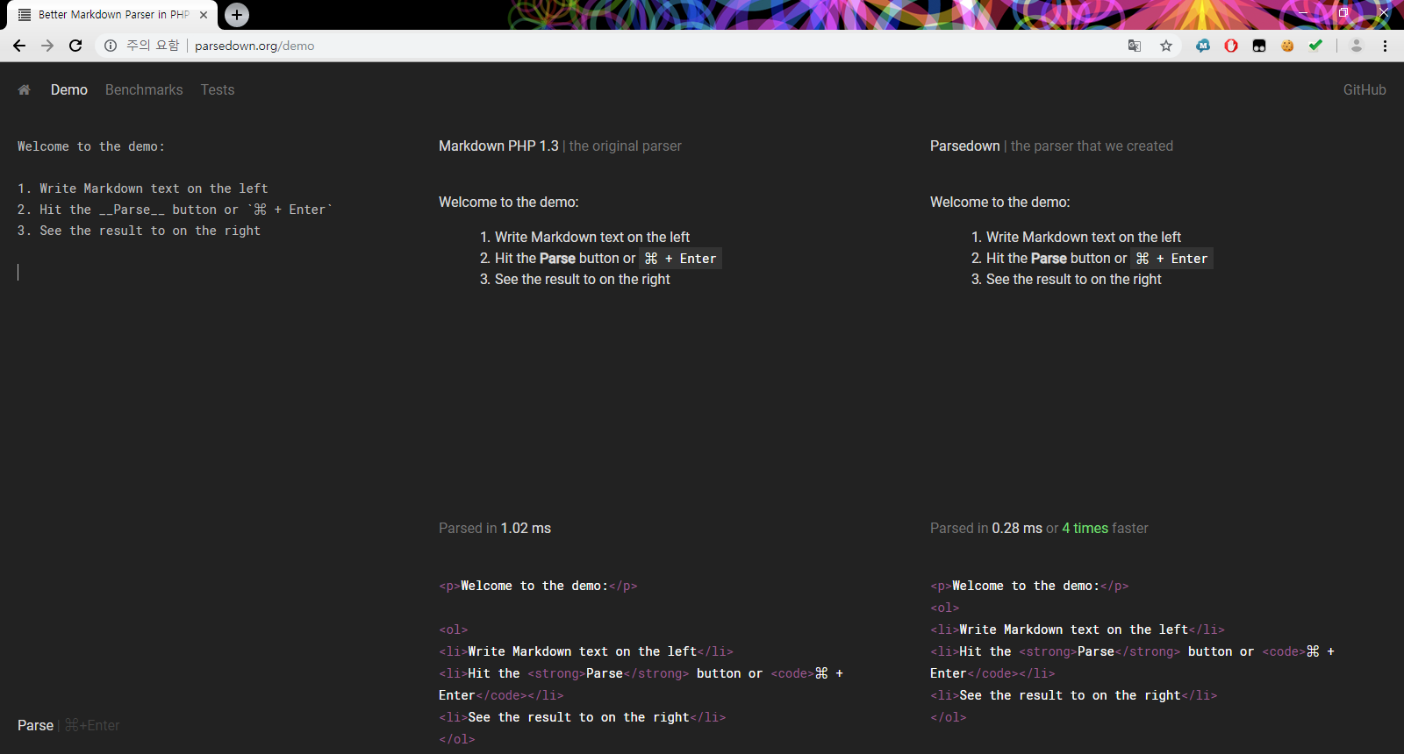Open the Tests page
Viewport: 1404px width, 754px height.
click(x=218, y=89)
